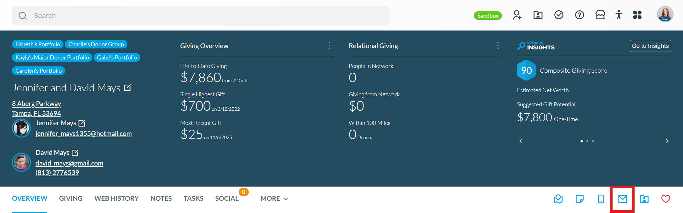
Task: Click the search magnifier icon
Action: (22, 16)
